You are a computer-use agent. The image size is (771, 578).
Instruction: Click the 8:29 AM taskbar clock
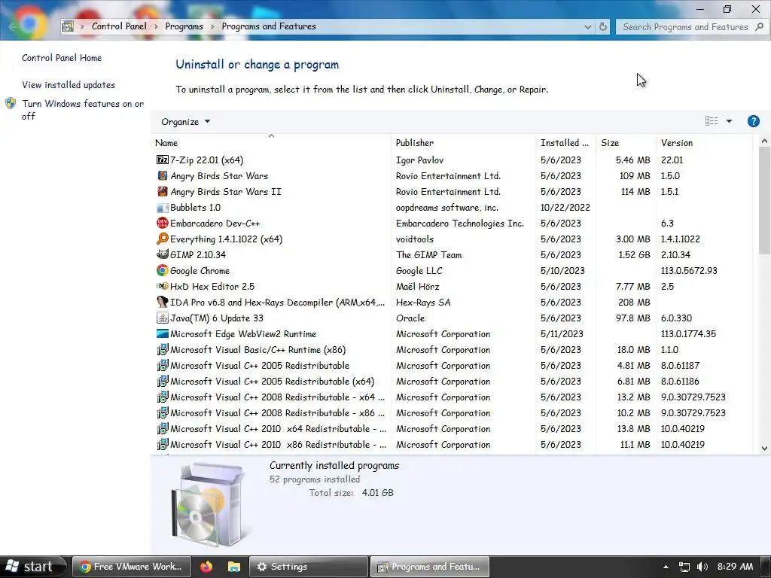coord(735,567)
